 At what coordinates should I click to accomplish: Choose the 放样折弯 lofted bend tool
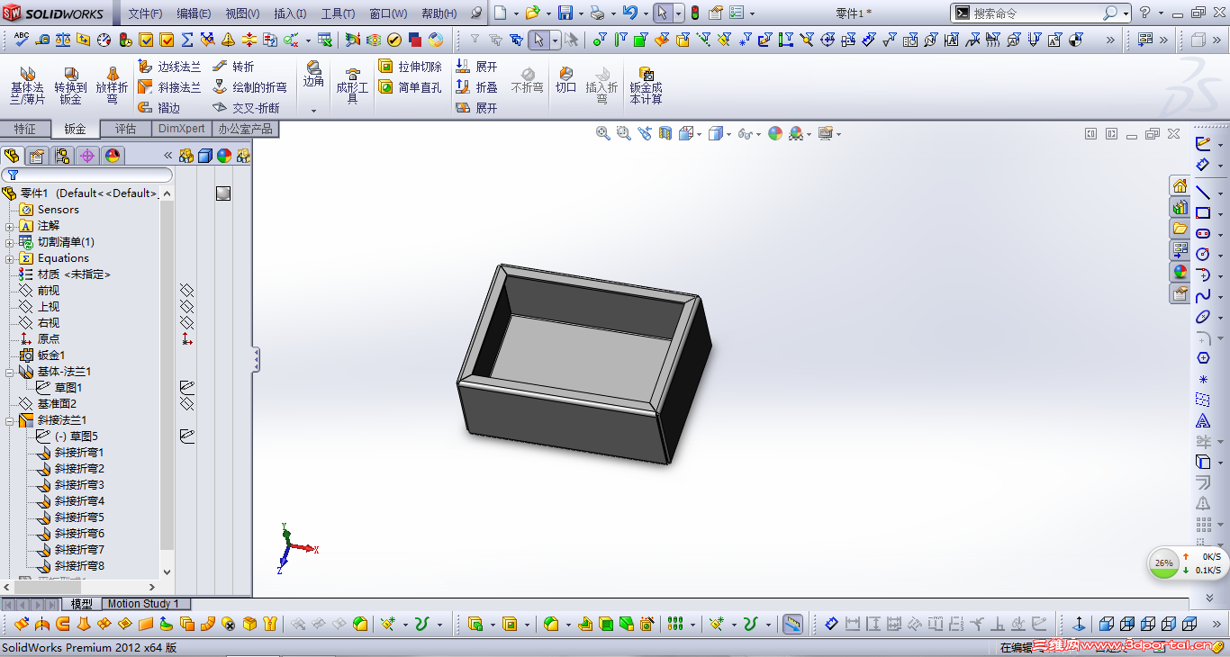click(x=113, y=85)
